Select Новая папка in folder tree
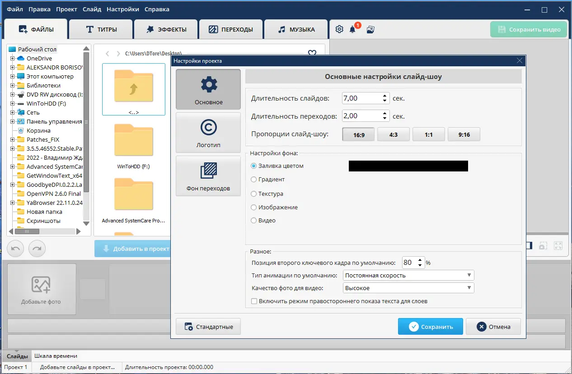572x374 pixels. point(44,212)
